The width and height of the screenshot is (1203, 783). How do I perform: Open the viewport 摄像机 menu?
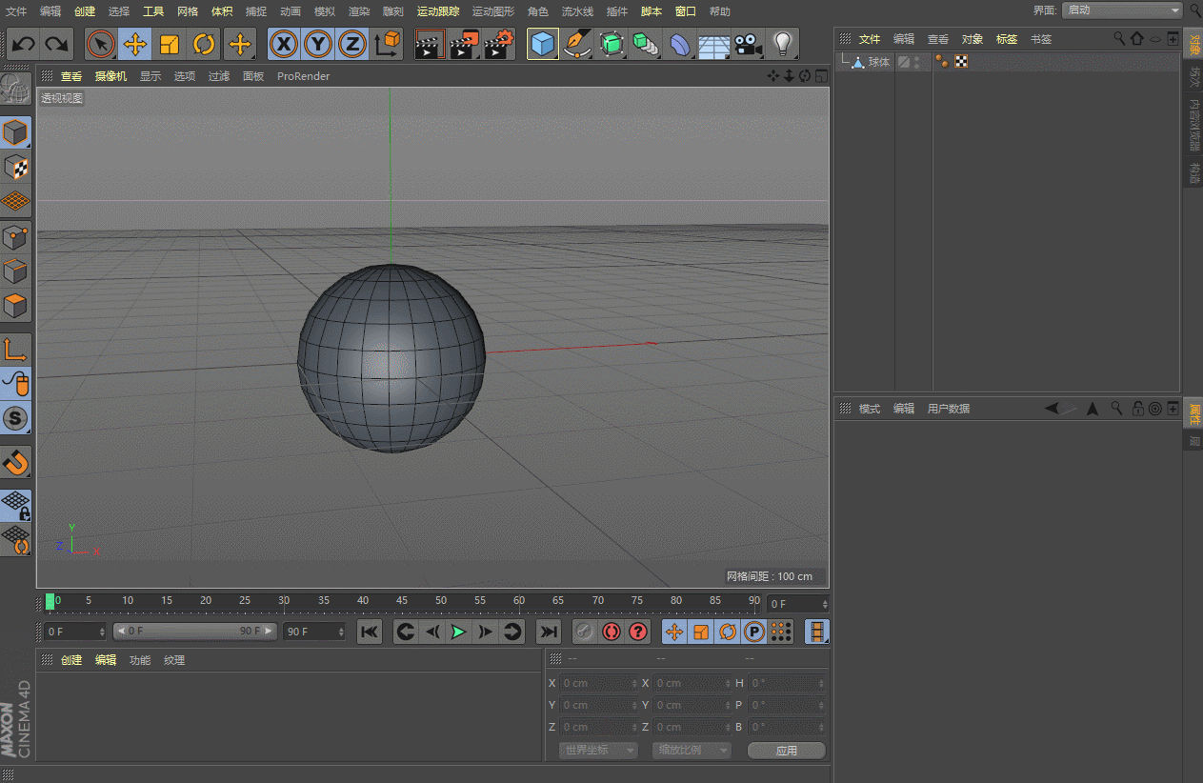click(x=110, y=76)
